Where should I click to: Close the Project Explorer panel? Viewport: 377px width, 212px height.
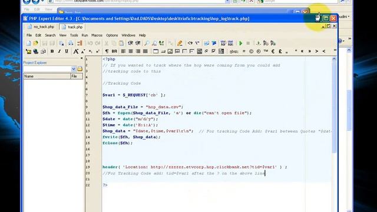point(81,58)
